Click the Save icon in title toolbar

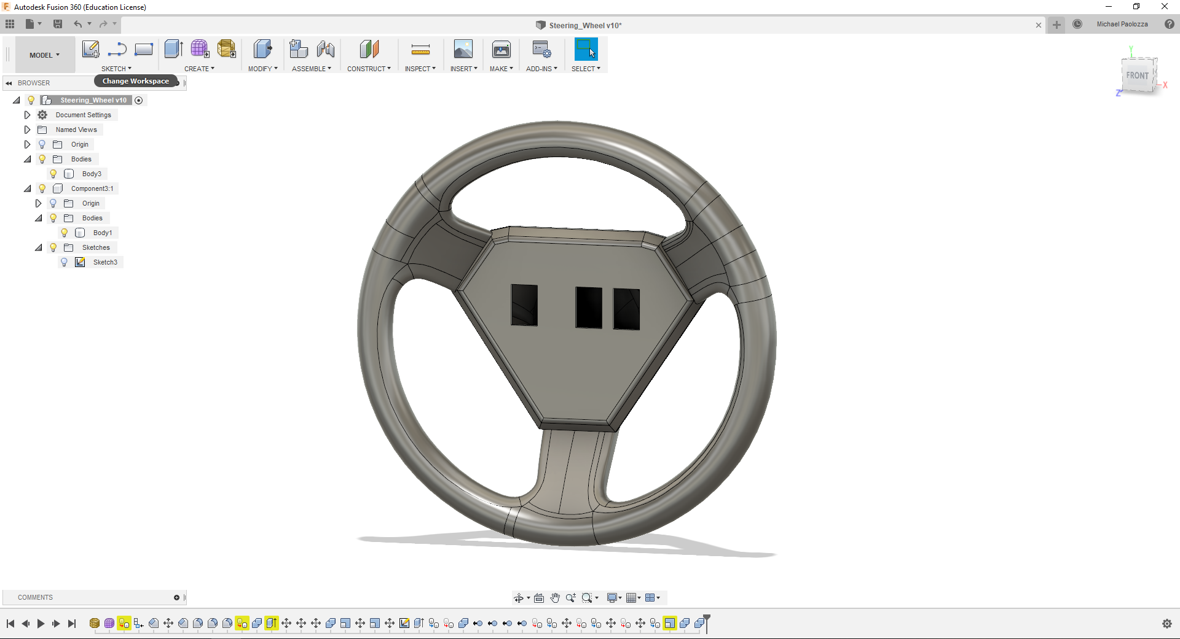58,24
